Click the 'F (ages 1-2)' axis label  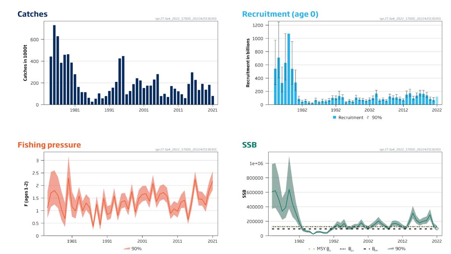pyautogui.click(x=26, y=193)
